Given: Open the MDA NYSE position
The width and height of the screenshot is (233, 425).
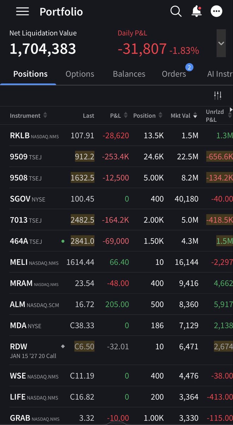Looking at the screenshot, I should click(116, 325).
